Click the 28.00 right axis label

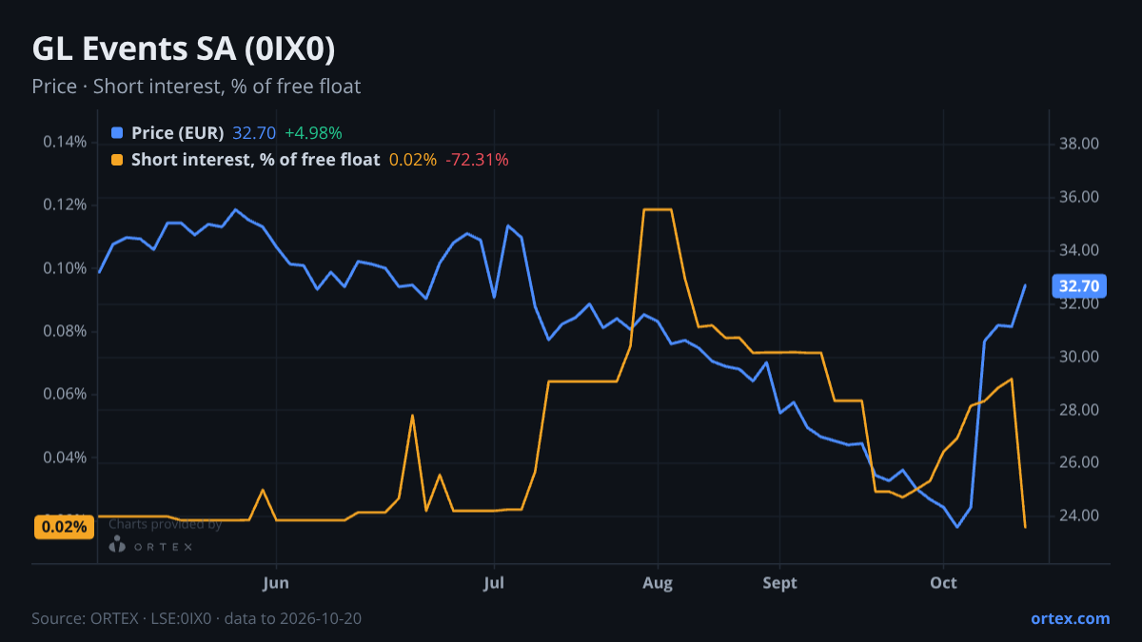coord(1079,410)
